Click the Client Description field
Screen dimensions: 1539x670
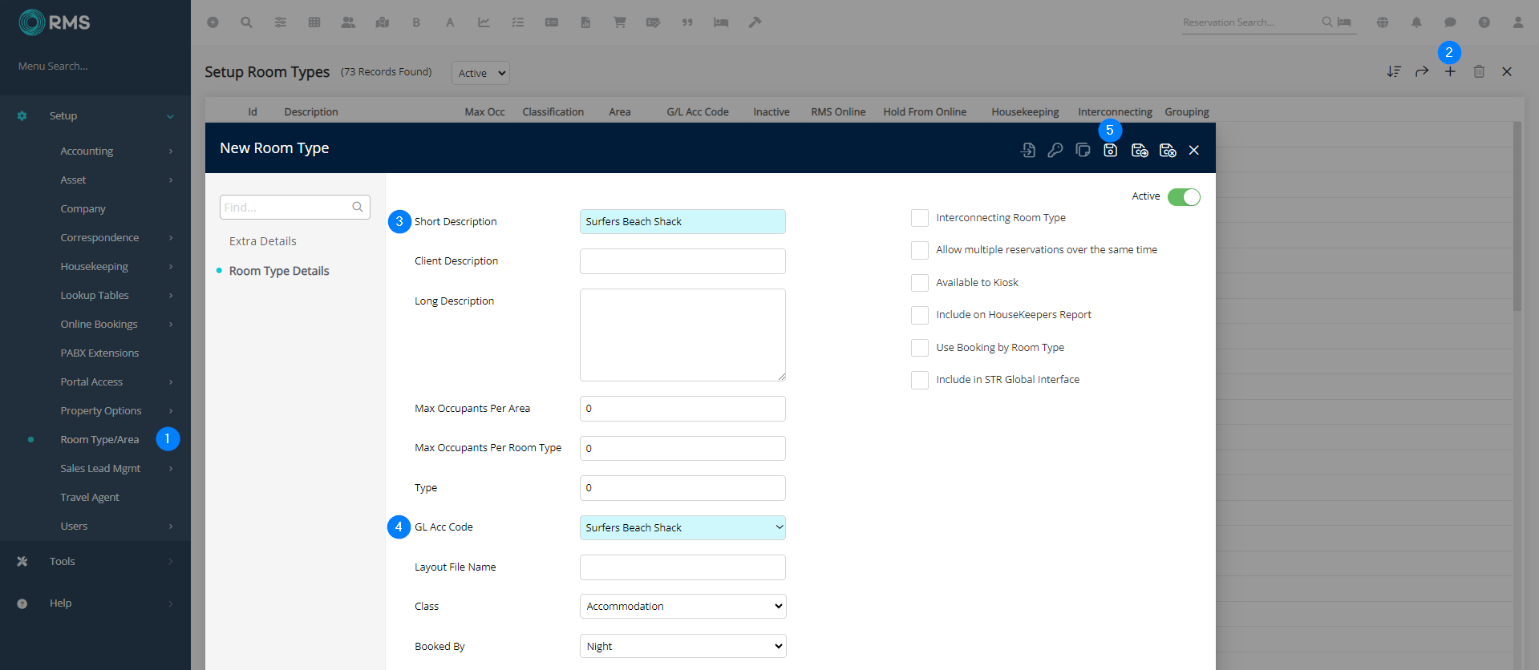(x=682, y=261)
